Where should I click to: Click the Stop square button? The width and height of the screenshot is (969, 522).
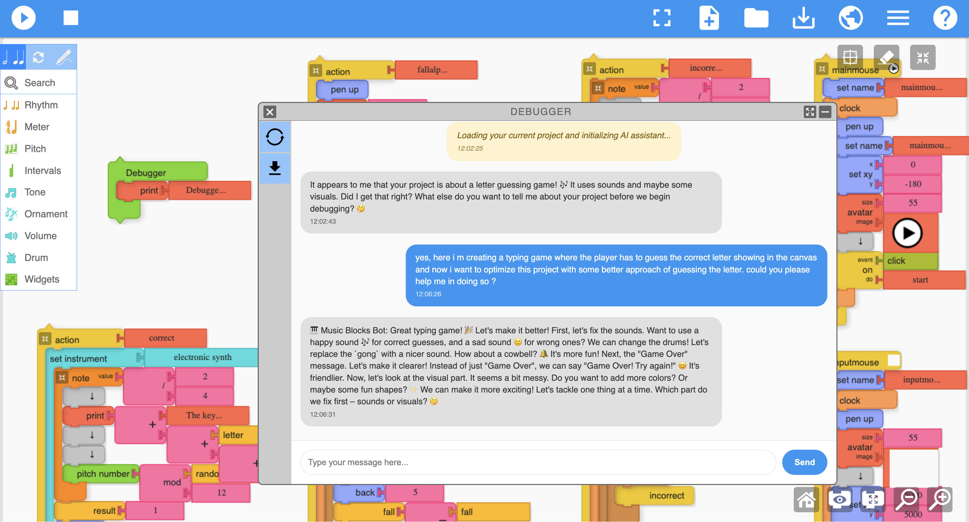71,18
